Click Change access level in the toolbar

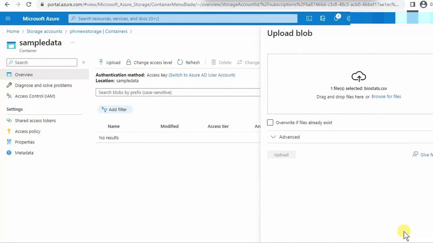click(149, 62)
